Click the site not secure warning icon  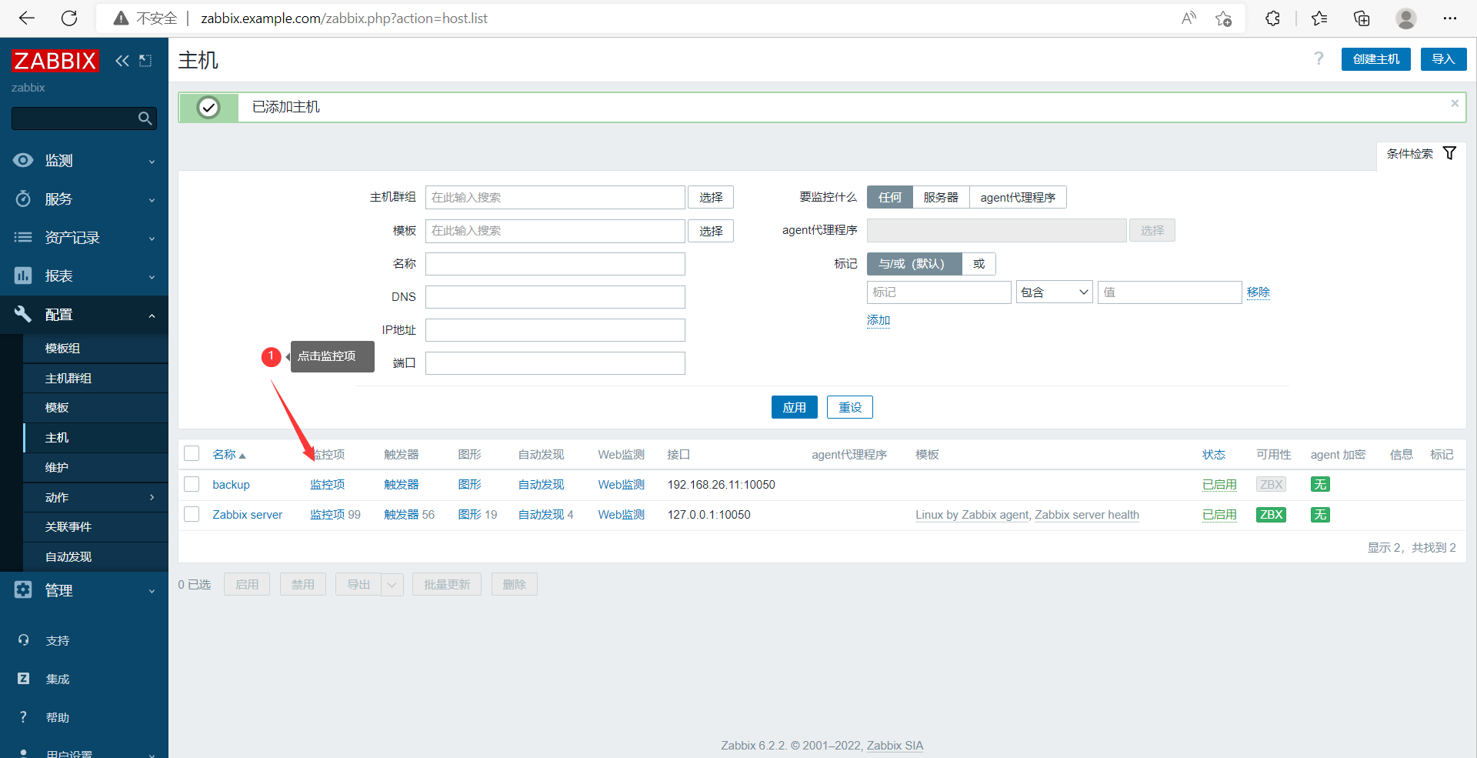point(121,18)
